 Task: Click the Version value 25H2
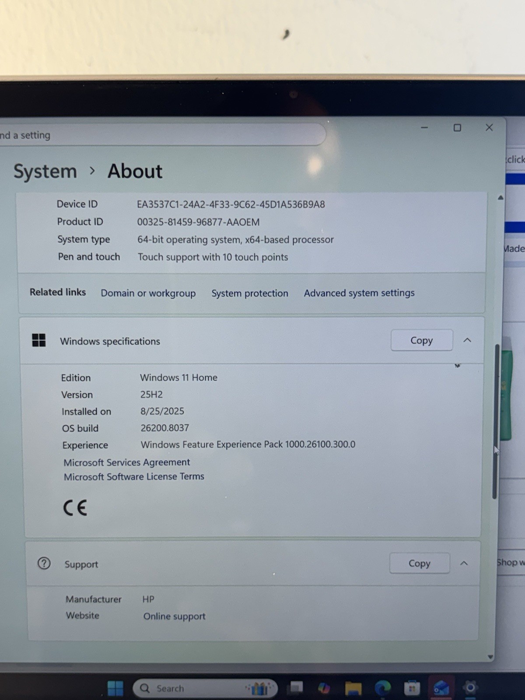click(x=151, y=394)
